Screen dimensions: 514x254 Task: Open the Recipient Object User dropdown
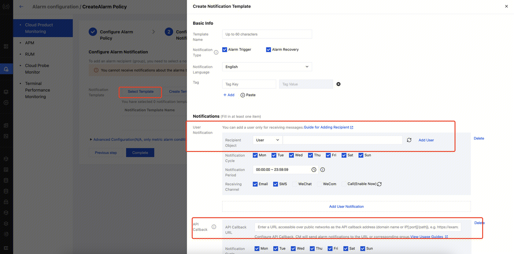[x=267, y=140]
